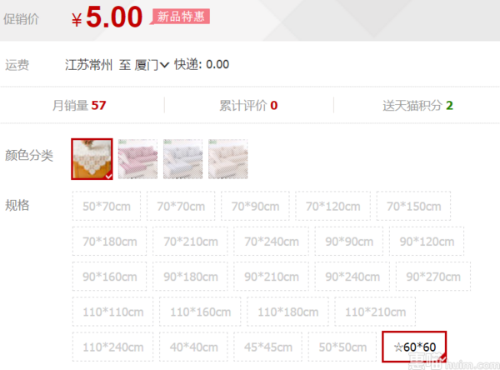Select the ☆60*60 size option
This screenshot has width=500, height=370.
click(414, 347)
